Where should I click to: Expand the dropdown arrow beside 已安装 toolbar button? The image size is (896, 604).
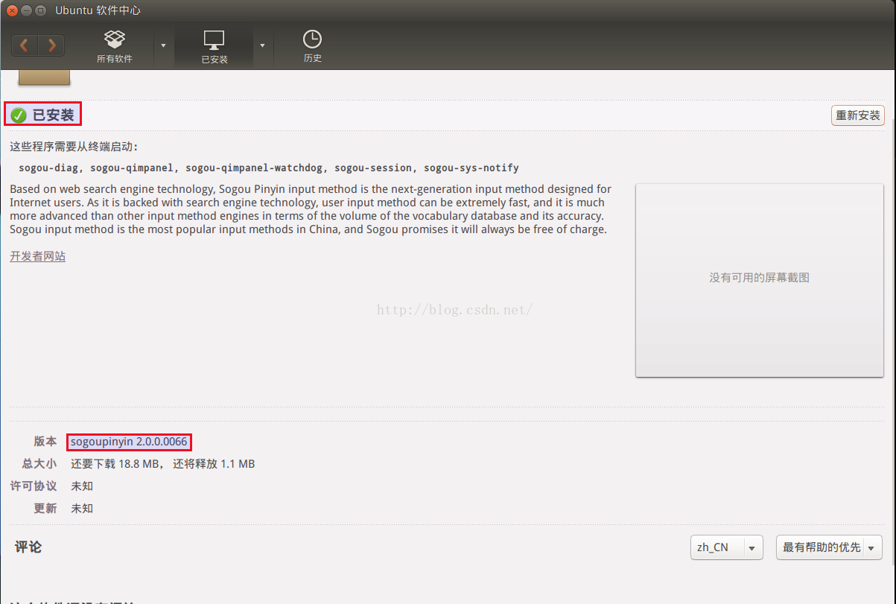262,45
